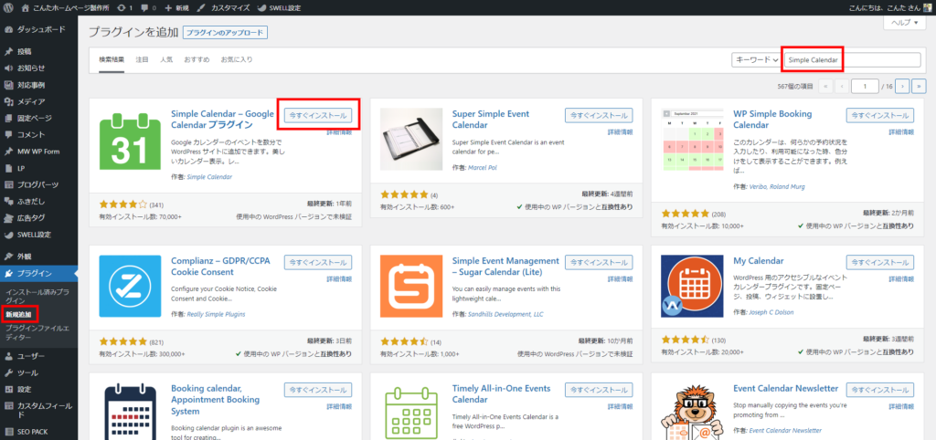
Task: Jump to the last results page
Action: coord(918,87)
